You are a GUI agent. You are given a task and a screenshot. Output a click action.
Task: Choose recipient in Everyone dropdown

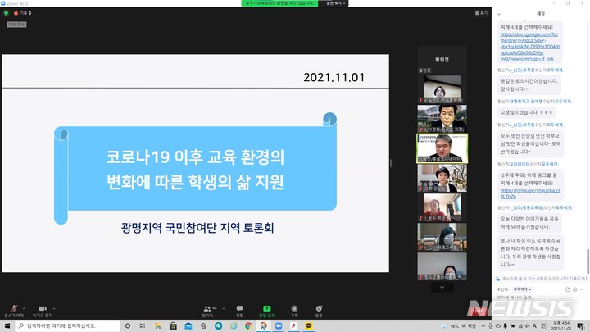pos(522,289)
